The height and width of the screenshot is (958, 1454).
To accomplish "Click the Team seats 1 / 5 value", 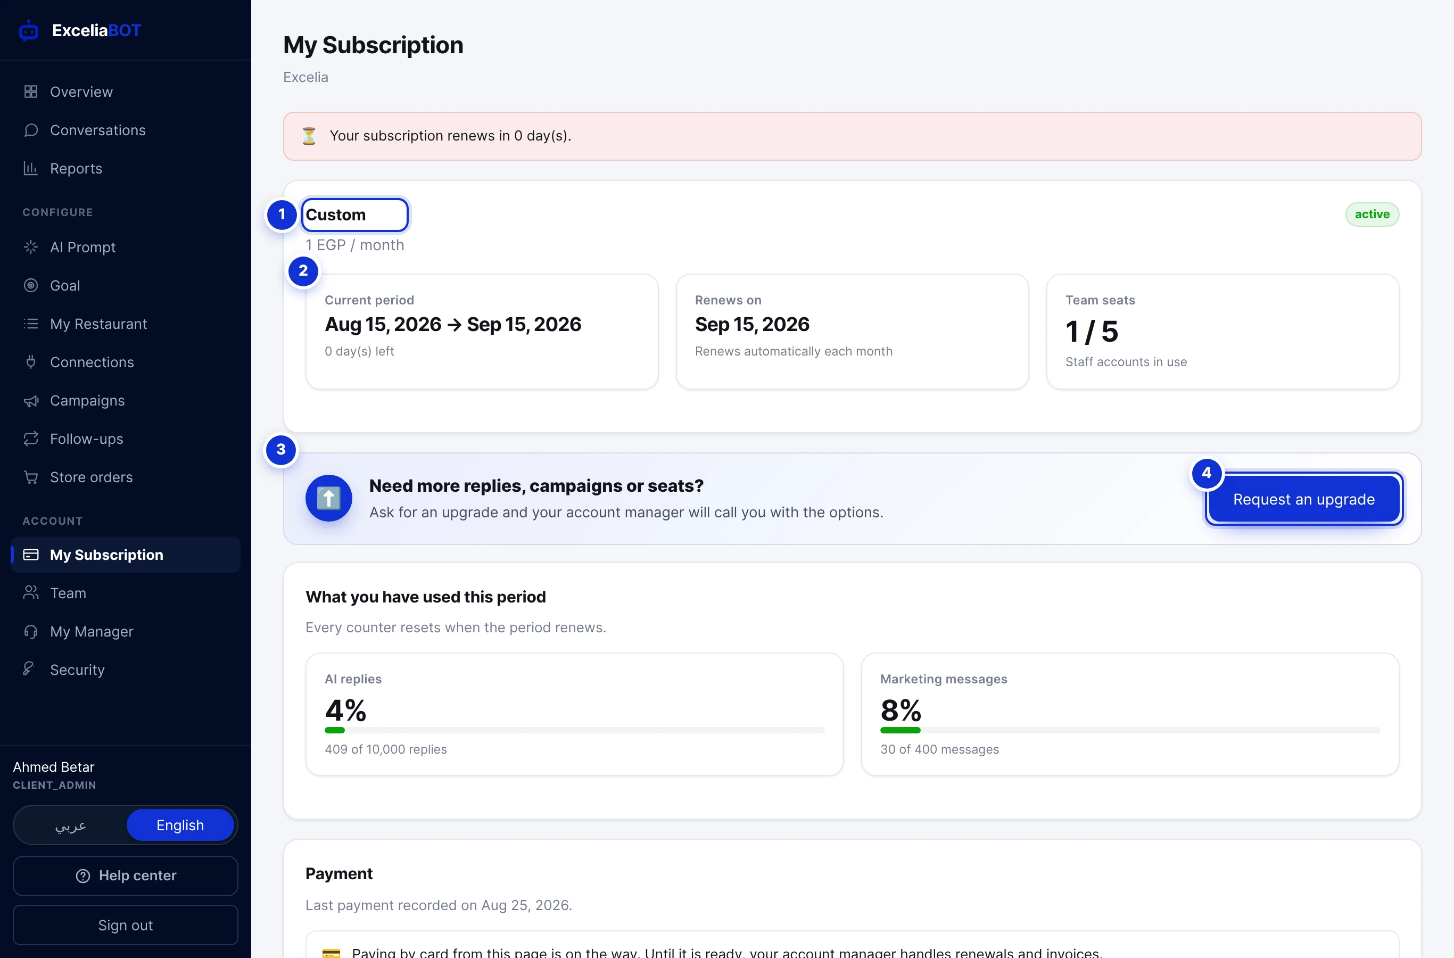I will [x=1091, y=332].
